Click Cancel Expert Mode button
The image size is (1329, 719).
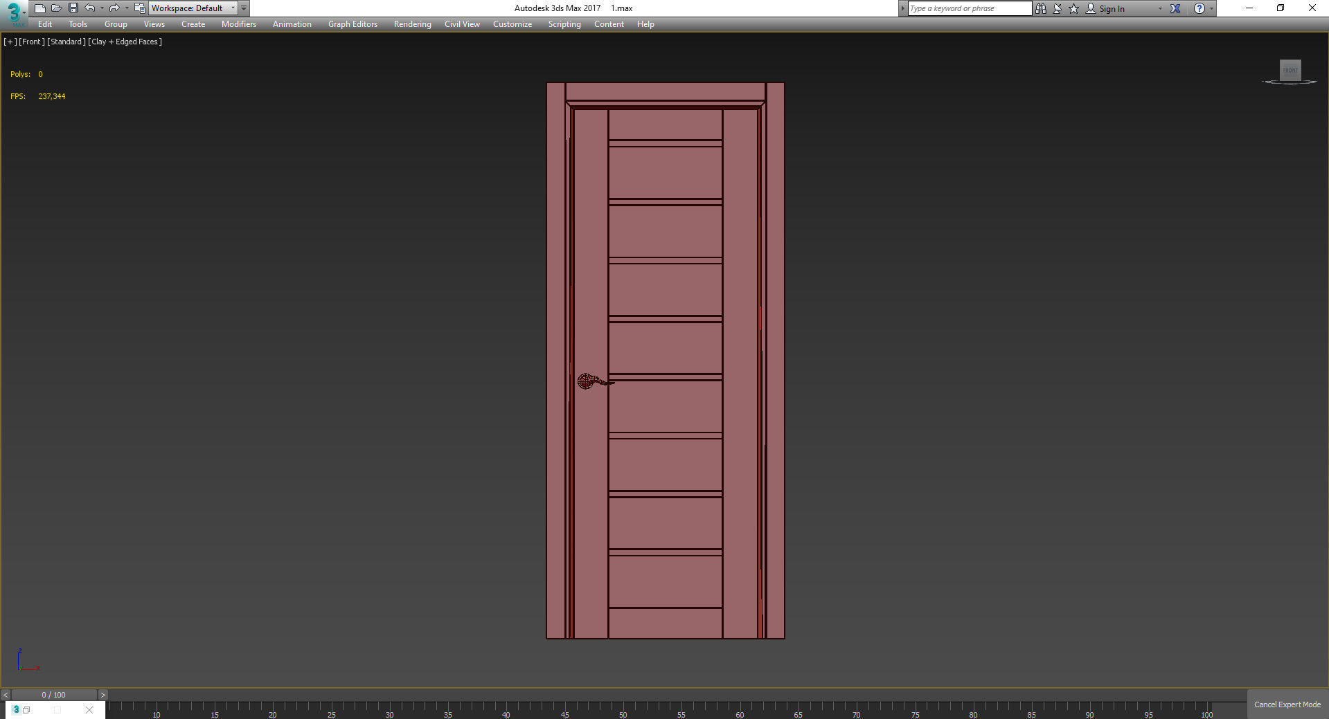(1287, 704)
